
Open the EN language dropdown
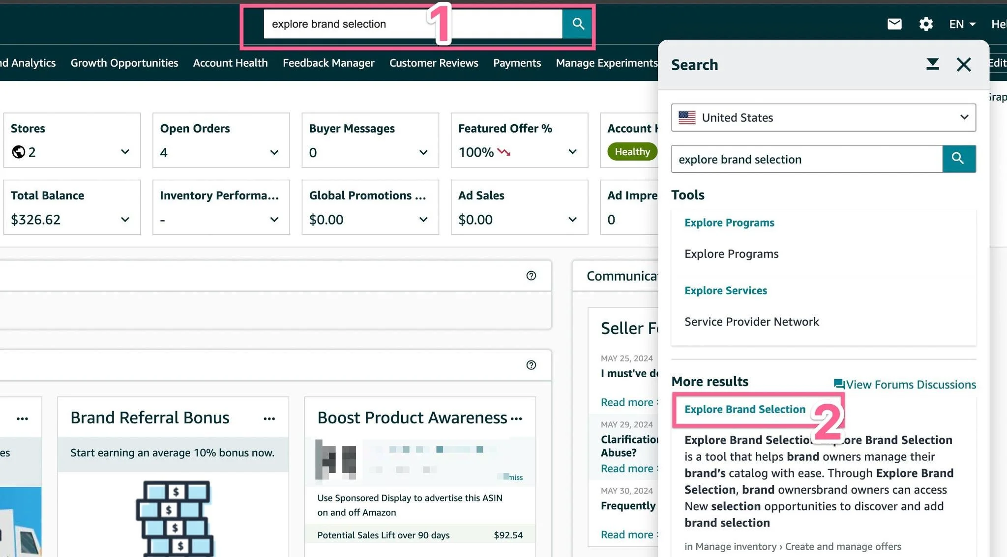coord(962,24)
